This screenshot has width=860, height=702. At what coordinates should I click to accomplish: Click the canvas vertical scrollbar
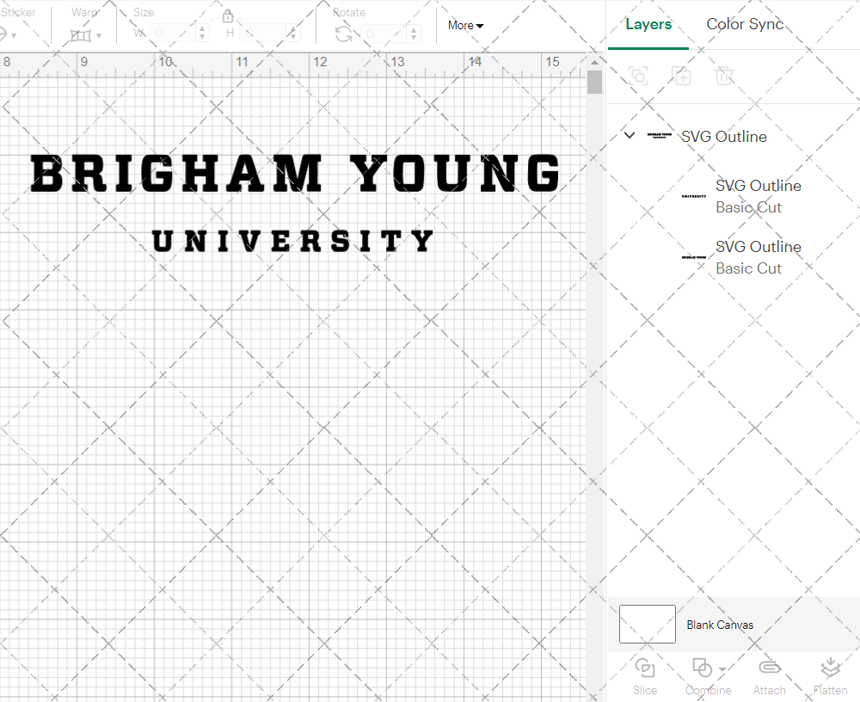pyautogui.click(x=593, y=82)
